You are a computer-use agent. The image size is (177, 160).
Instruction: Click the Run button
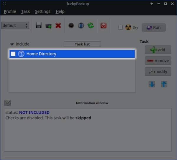click(x=153, y=27)
